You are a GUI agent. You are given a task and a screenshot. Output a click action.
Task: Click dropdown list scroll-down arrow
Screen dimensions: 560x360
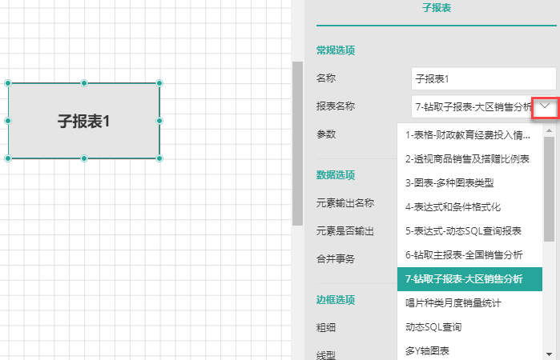(x=550, y=353)
